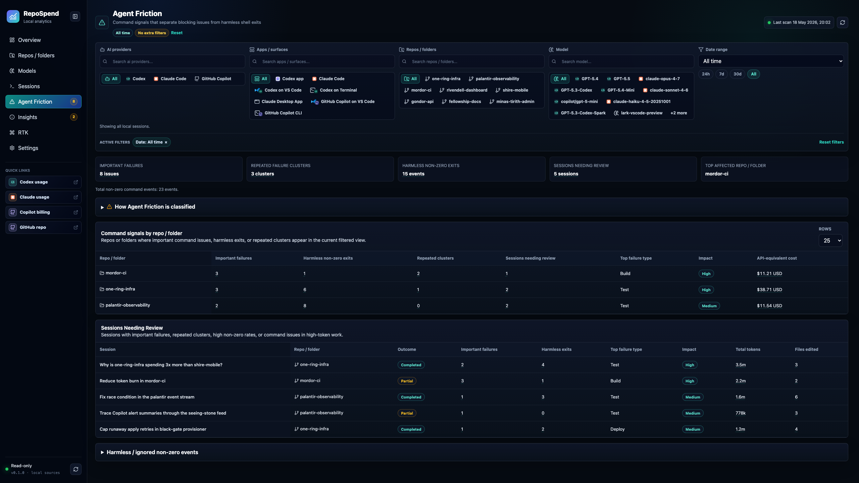
Task: Open the Settings page
Action: (x=43, y=148)
